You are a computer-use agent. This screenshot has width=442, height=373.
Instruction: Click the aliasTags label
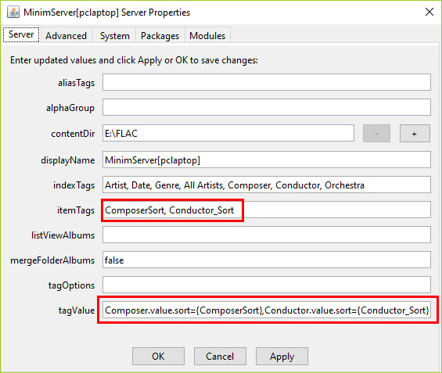[x=76, y=83]
